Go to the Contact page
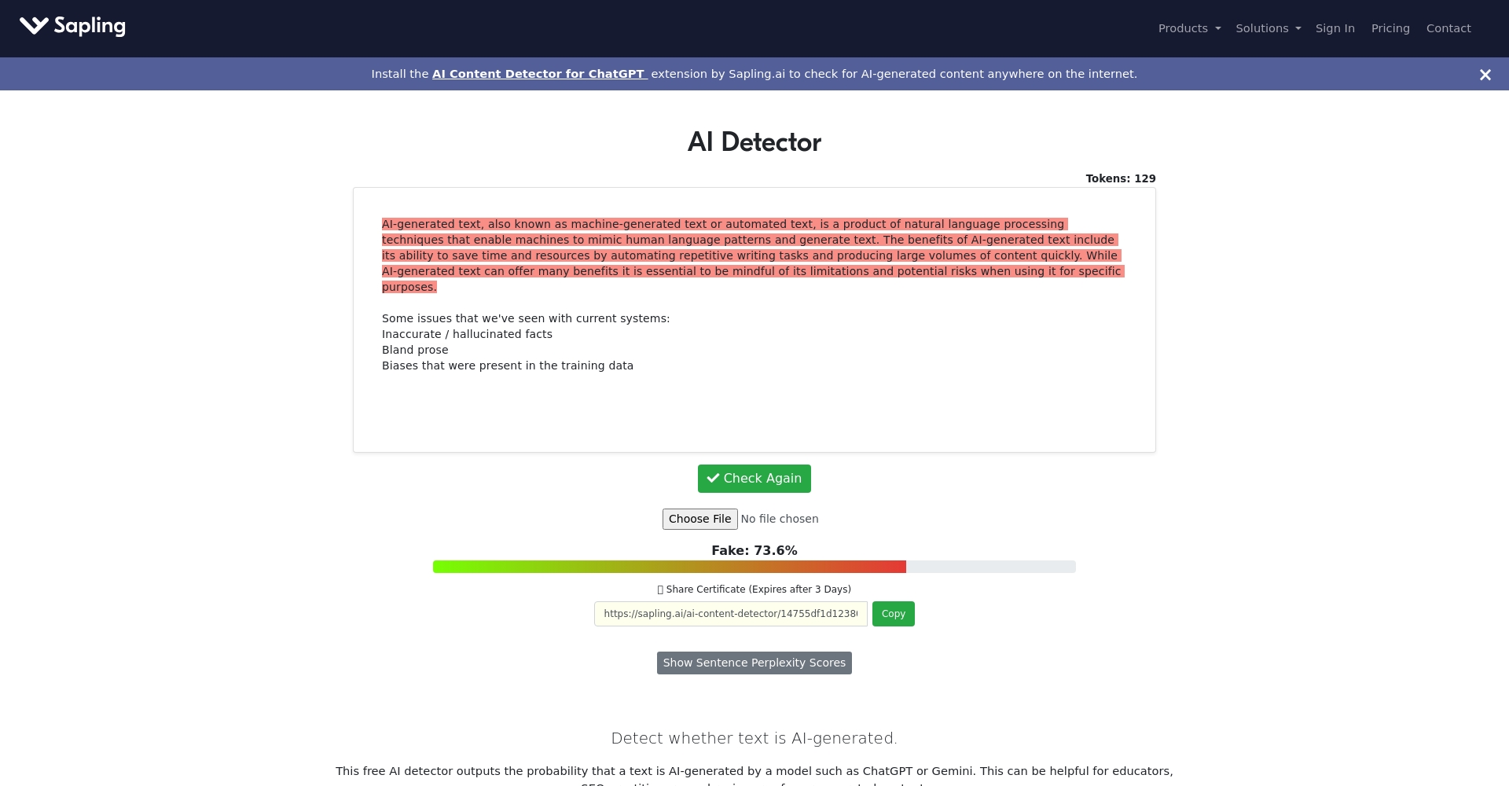This screenshot has height=786, width=1509. 1448,28
